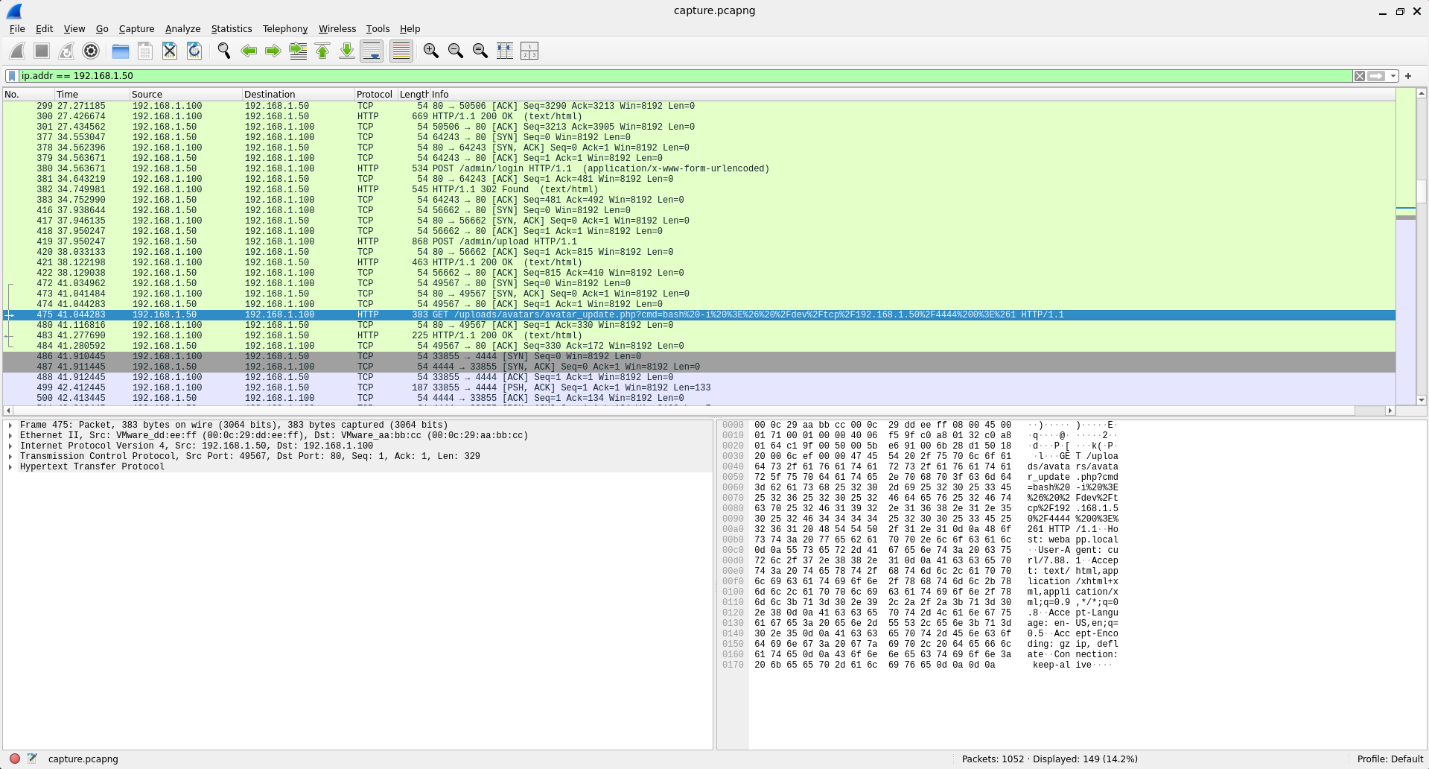Click the capture file properties status icon

click(x=32, y=759)
